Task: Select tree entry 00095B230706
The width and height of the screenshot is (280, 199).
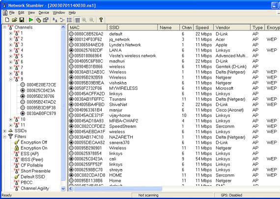Action: tap(40, 96)
